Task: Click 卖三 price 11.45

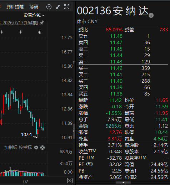Action: (x=116, y=49)
